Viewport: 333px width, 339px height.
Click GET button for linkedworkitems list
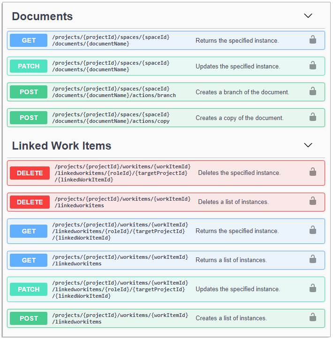click(29, 260)
